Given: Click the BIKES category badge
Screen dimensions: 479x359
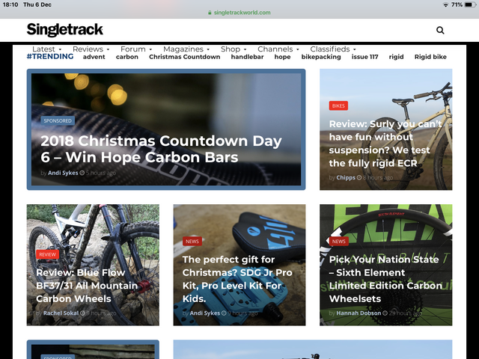Looking at the screenshot, I should tap(338, 105).
